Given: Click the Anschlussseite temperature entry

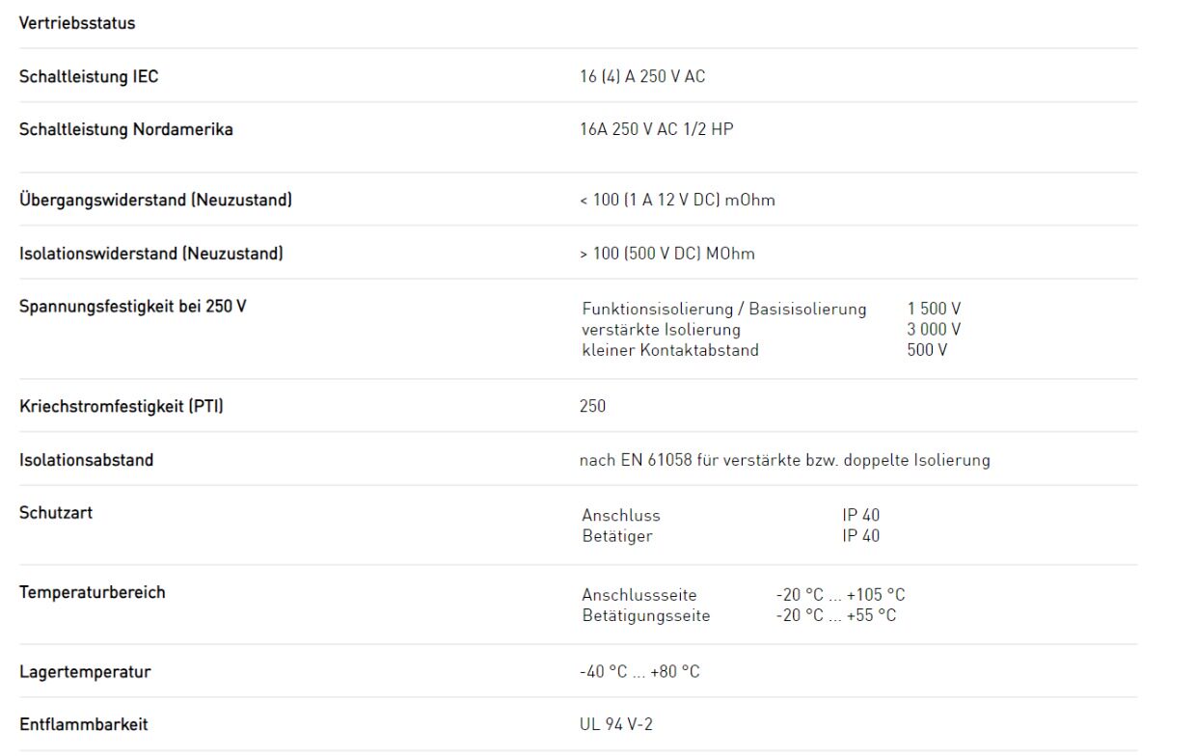Looking at the screenshot, I should 639,595.
